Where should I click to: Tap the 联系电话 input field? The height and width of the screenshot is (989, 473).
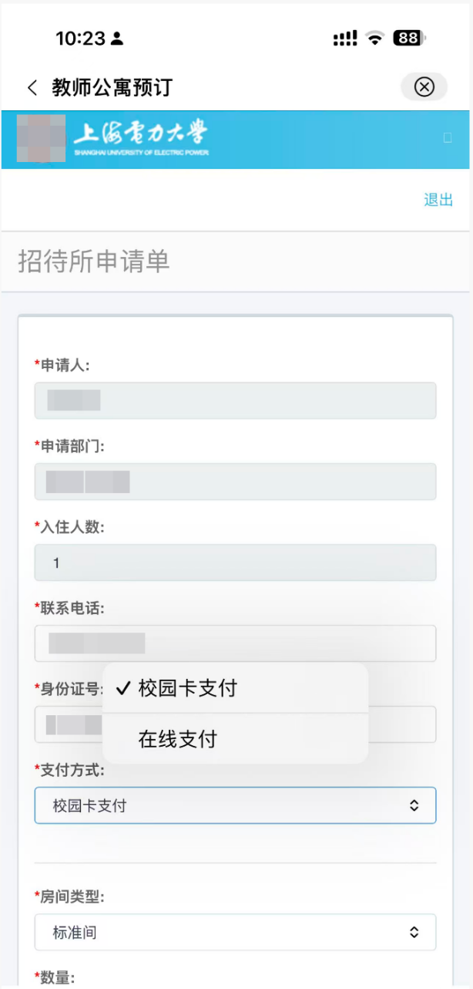pos(235,643)
